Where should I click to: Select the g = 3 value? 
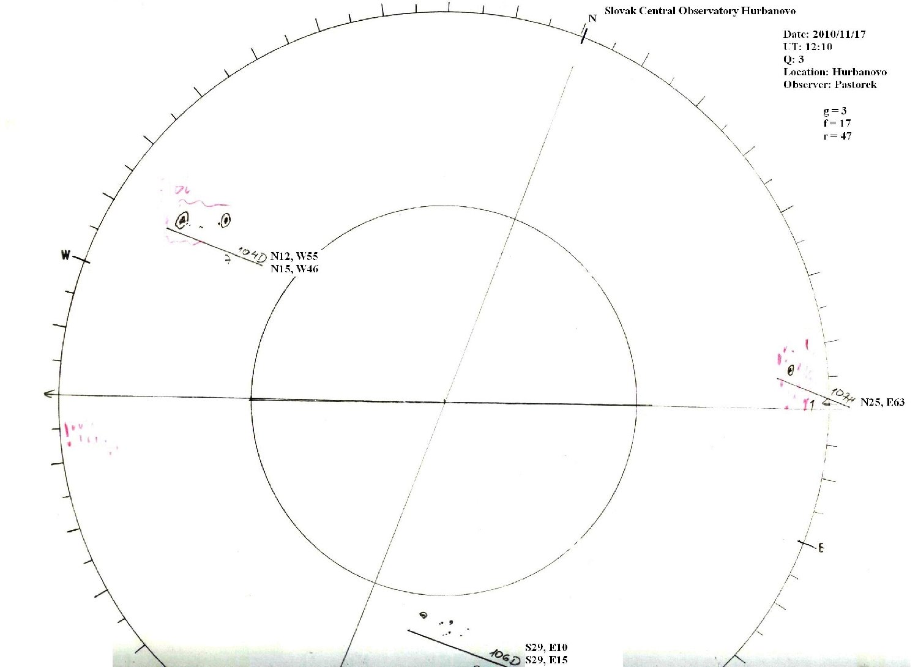835,111
